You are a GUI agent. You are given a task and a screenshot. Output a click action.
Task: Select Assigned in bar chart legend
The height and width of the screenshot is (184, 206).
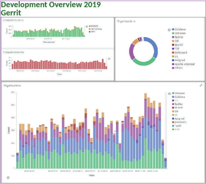click(x=180, y=118)
